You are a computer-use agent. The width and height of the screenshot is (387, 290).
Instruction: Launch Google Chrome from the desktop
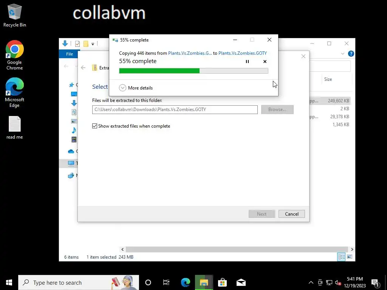[15, 55]
